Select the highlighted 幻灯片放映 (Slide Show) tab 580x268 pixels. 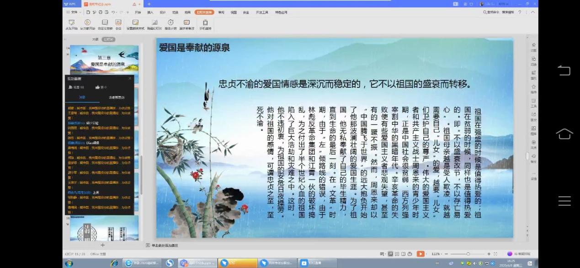coord(204,12)
